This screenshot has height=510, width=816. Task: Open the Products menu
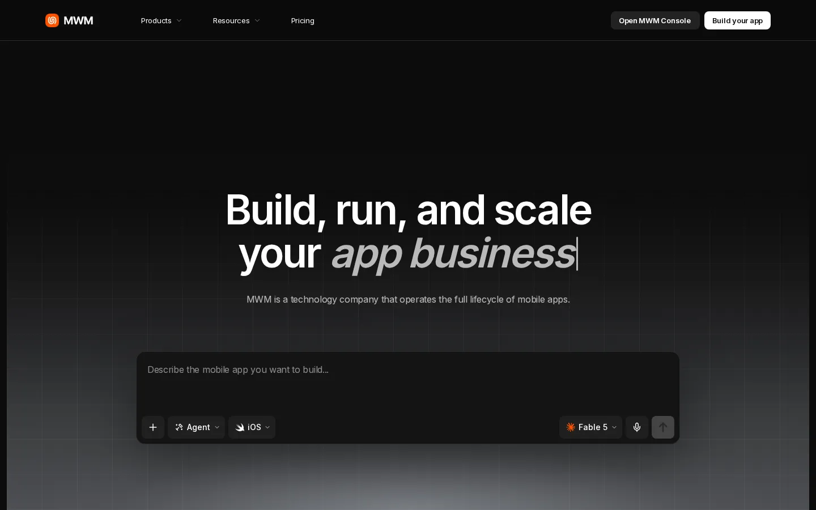tap(161, 20)
